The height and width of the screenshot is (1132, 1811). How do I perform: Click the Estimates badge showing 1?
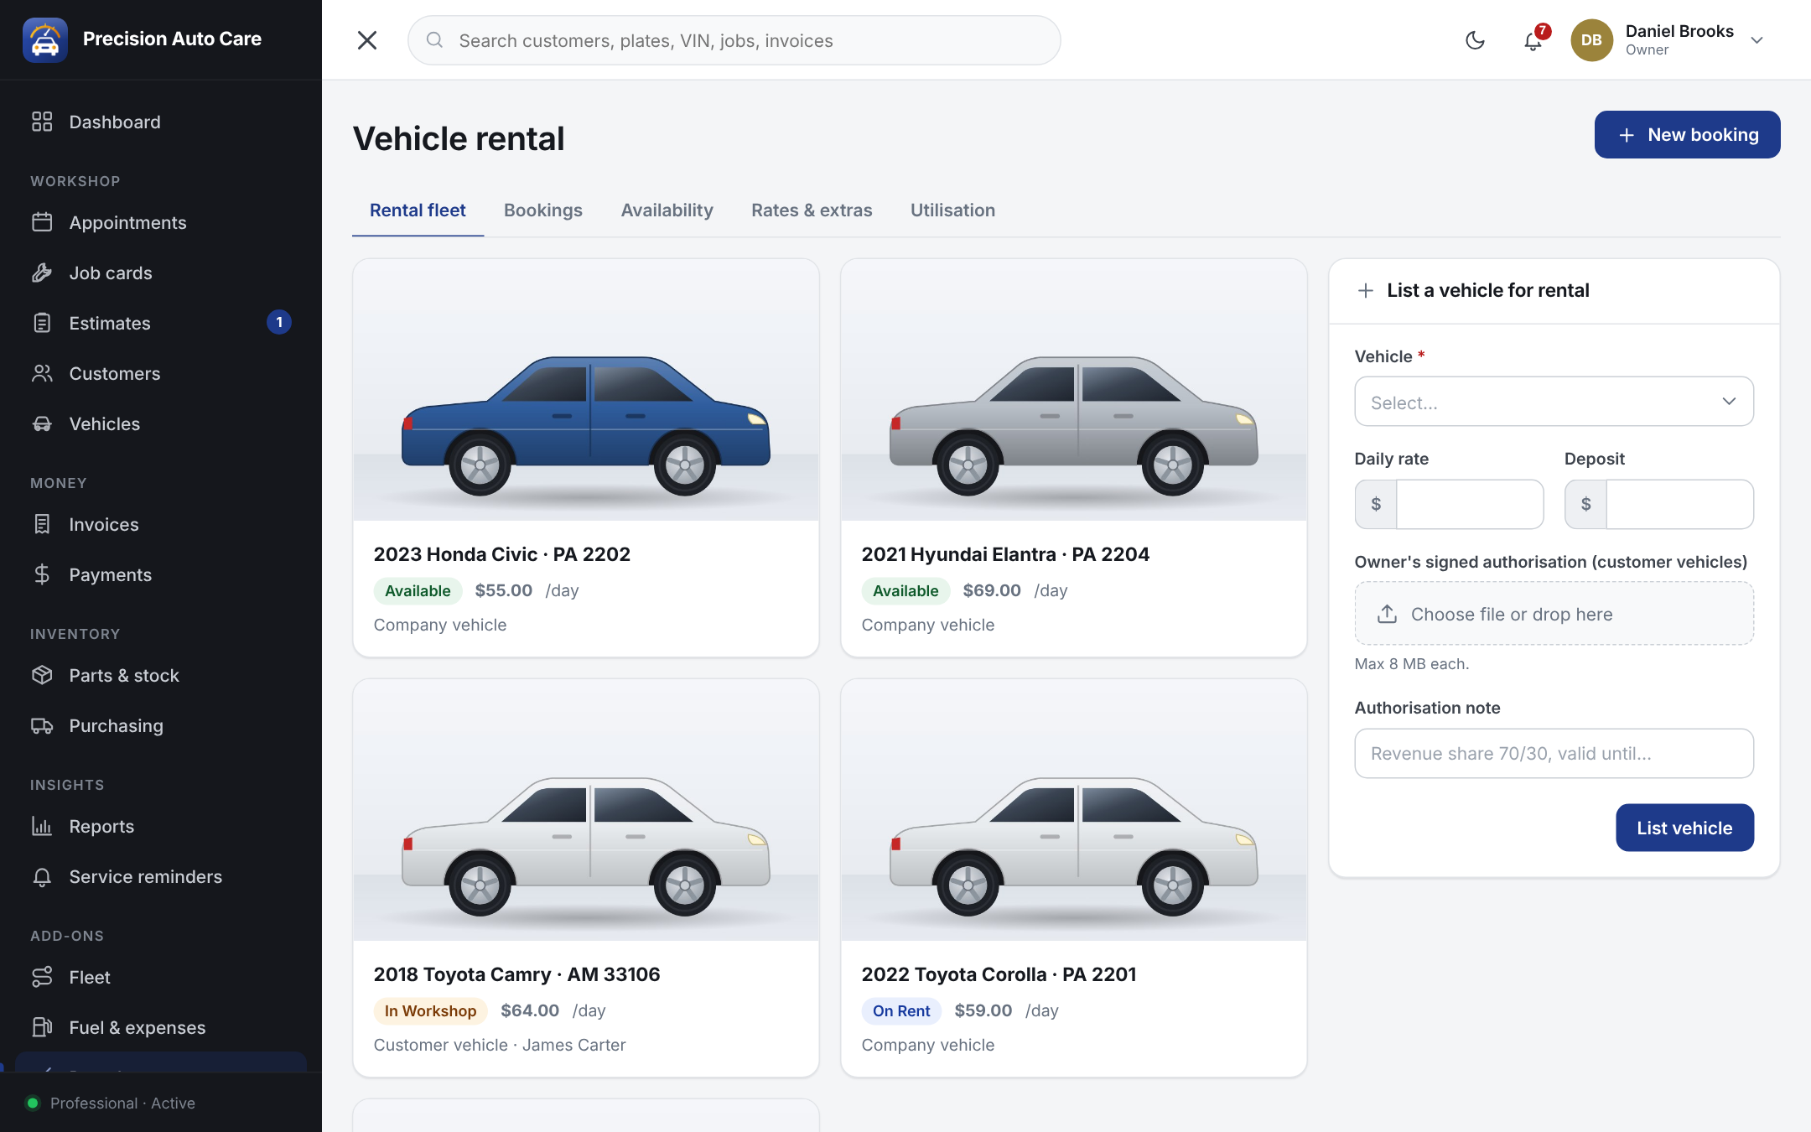tap(279, 323)
